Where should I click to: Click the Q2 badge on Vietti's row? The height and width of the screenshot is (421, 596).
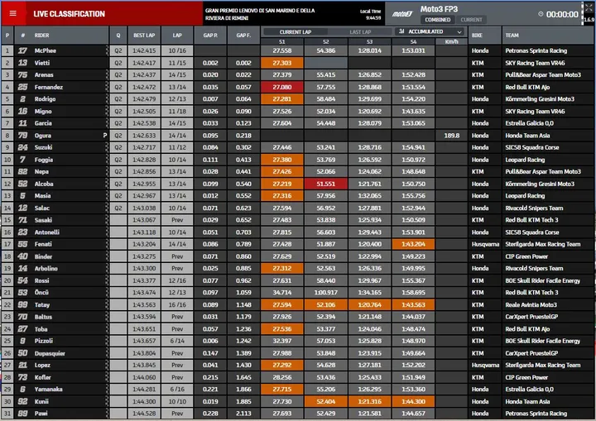118,63
